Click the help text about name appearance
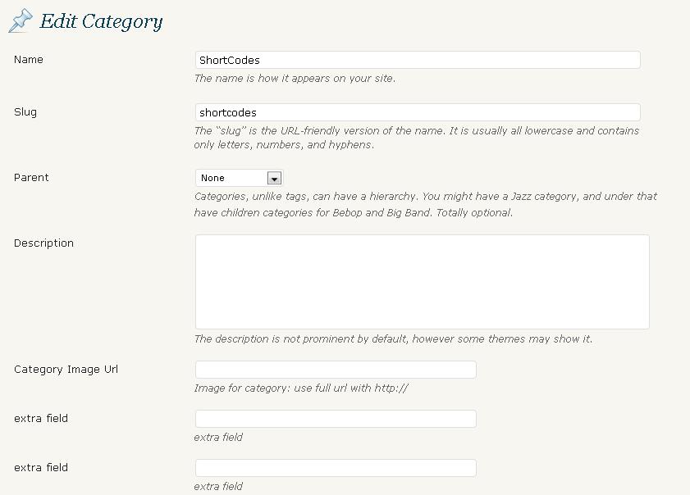This screenshot has width=690, height=495. click(295, 79)
